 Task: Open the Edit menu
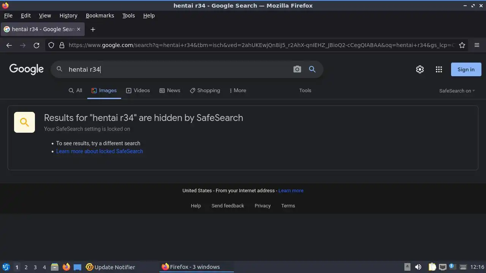pos(26,16)
